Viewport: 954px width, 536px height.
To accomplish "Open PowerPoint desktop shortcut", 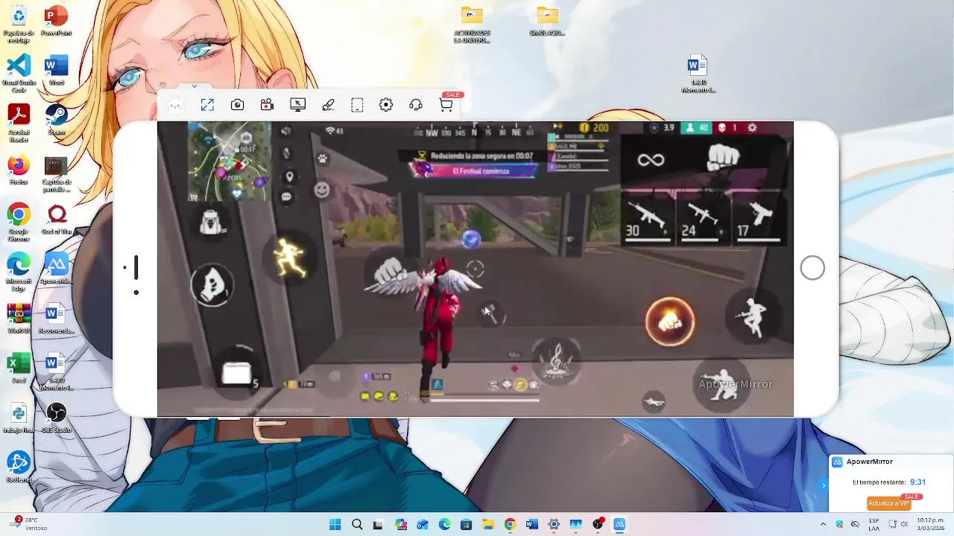I will pos(56,21).
